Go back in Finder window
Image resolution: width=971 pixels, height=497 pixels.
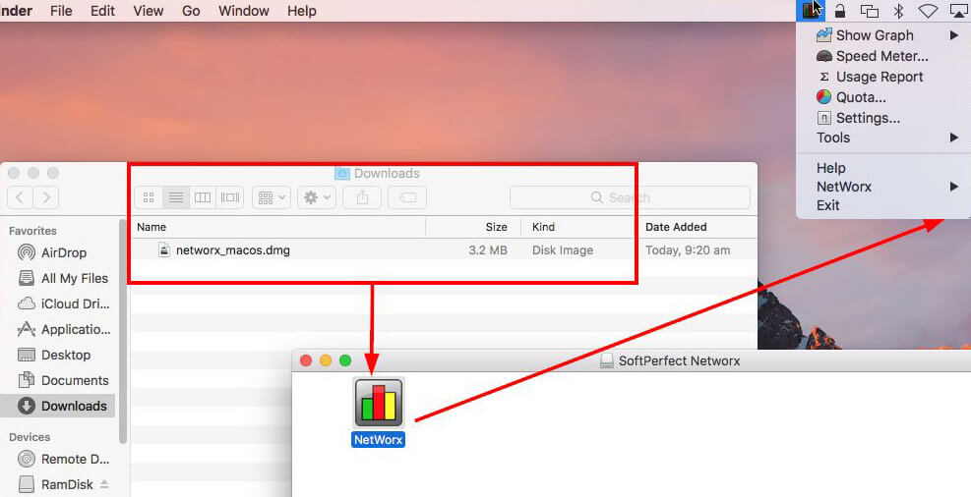20,197
